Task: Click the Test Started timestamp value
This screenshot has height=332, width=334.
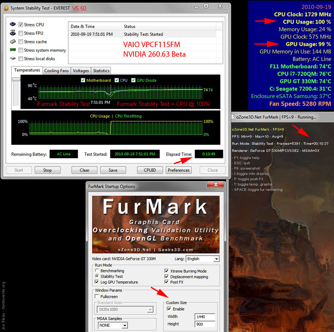Action: [135, 154]
